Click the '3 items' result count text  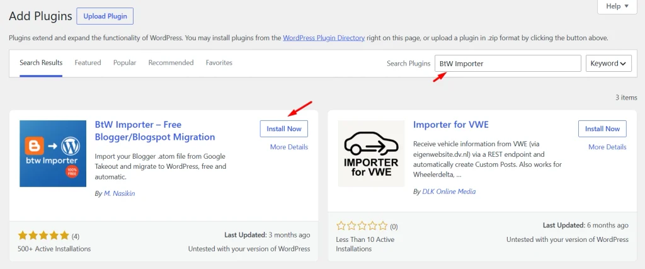click(x=627, y=98)
